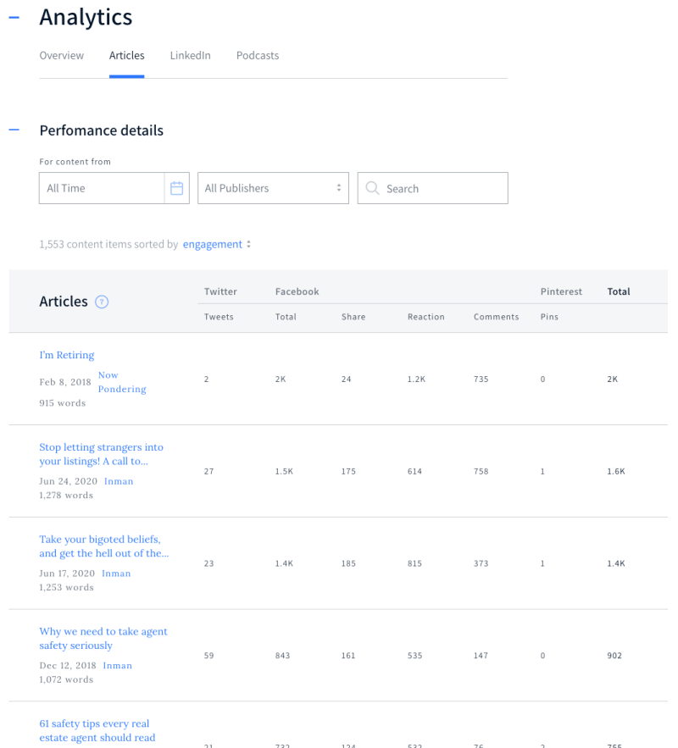
Task: Select the 185 share value
Action: 348,563
